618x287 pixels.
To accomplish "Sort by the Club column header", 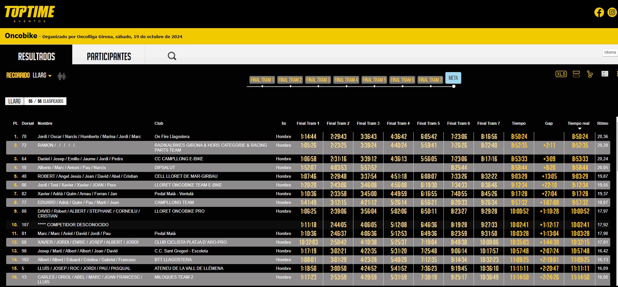I will 159,123.
